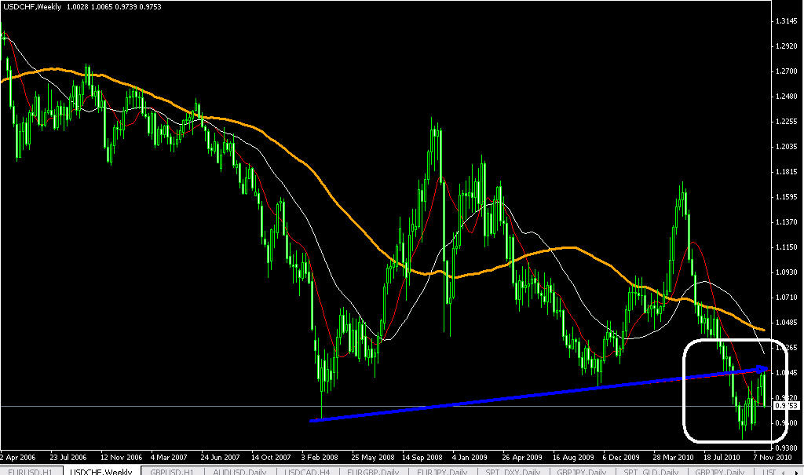Click the 23 Jul 2006 date label
The image size is (804, 475).
[68, 457]
